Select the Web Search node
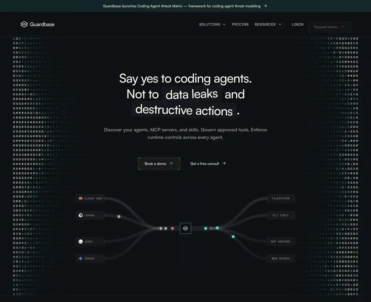 click(x=281, y=258)
